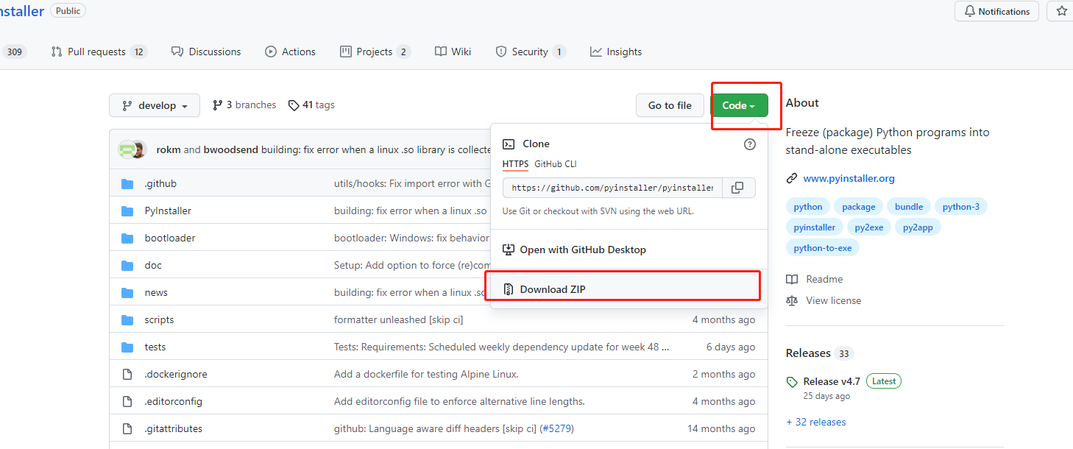Screen dimensions: 1073x449
Task: Click the python-3 topic tag
Action: click(961, 207)
